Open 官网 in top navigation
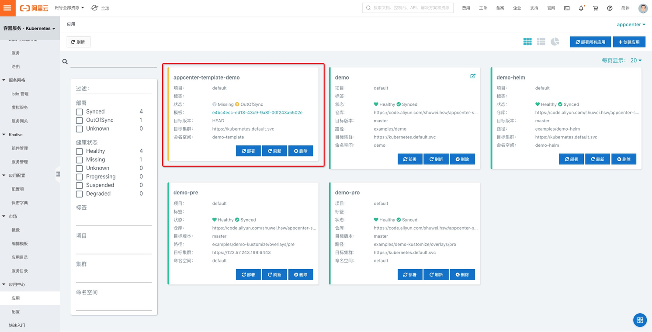Image resolution: width=652 pixels, height=332 pixels. 551,8
